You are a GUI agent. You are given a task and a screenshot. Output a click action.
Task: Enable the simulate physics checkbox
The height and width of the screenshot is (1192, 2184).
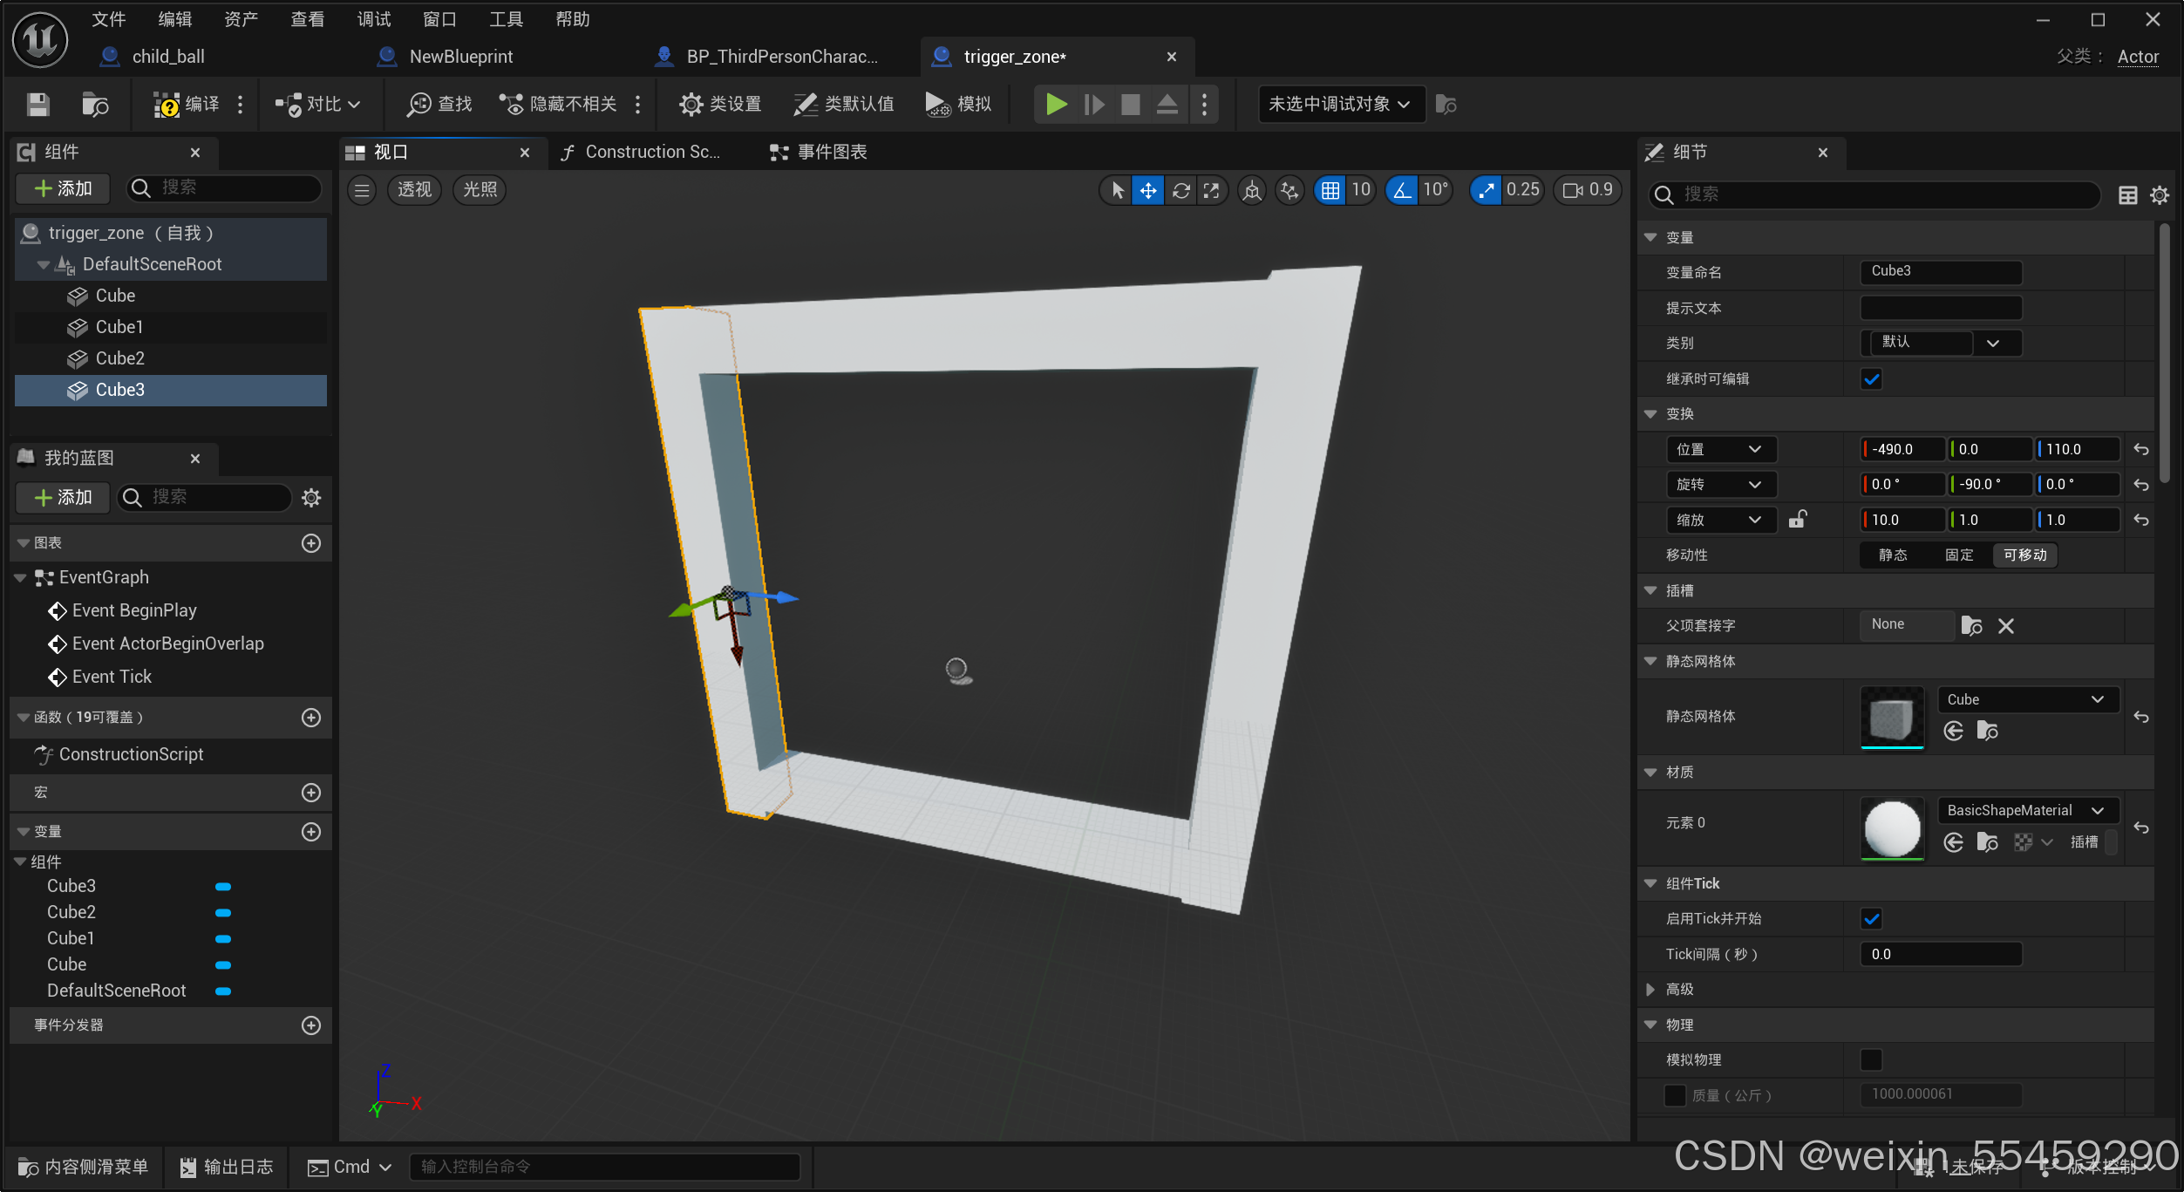pos(1871,1059)
